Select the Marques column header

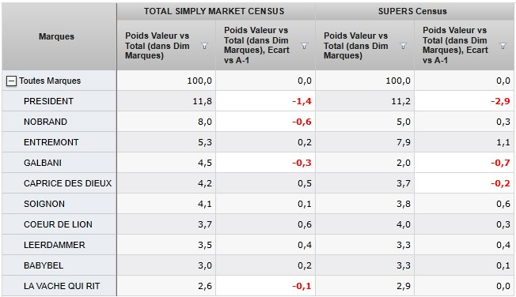tap(57, 36)
